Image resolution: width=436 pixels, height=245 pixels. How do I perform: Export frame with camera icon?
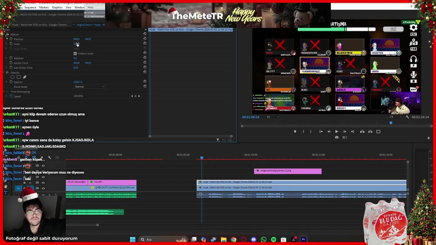click(337, 137)
